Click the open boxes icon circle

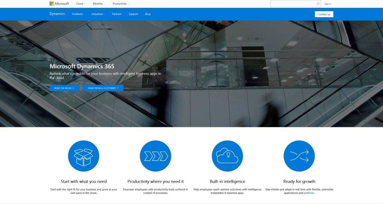(83, 156)
